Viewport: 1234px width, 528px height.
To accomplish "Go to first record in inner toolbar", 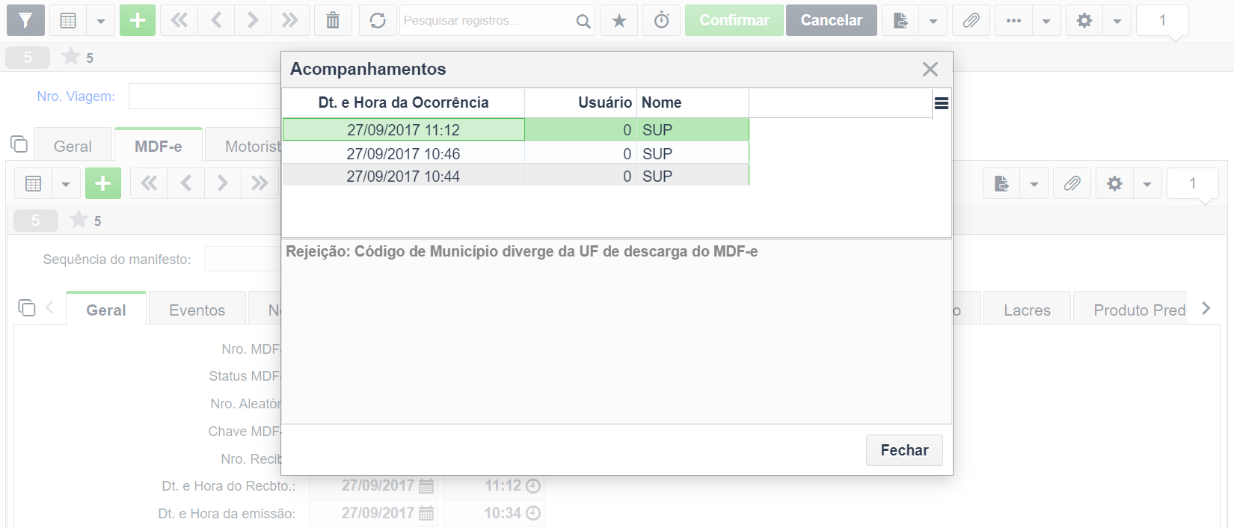I will coord(149,183).
